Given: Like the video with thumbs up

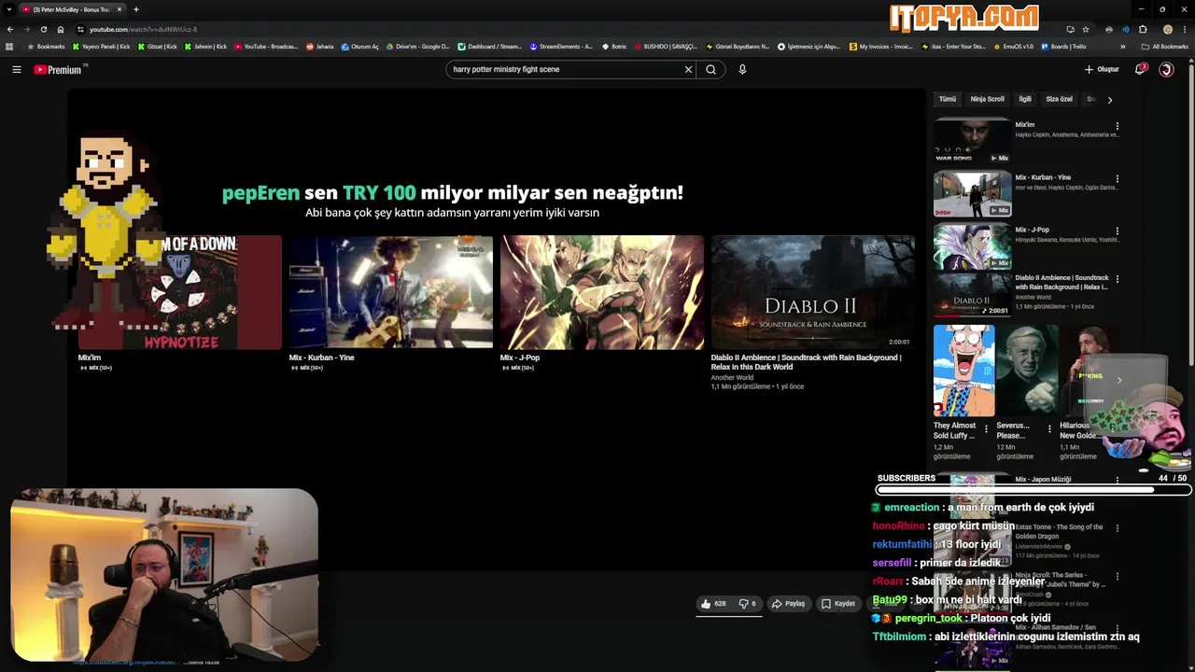Looking at the screenshot, I should click(715, 604).
